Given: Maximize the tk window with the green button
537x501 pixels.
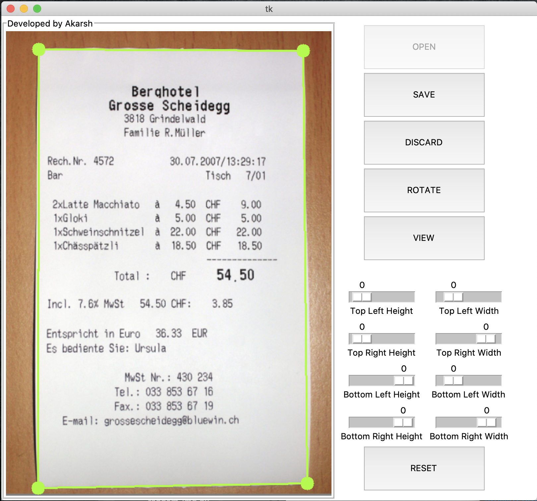Looking at the screenshot, I should click(x=37, y=9).
